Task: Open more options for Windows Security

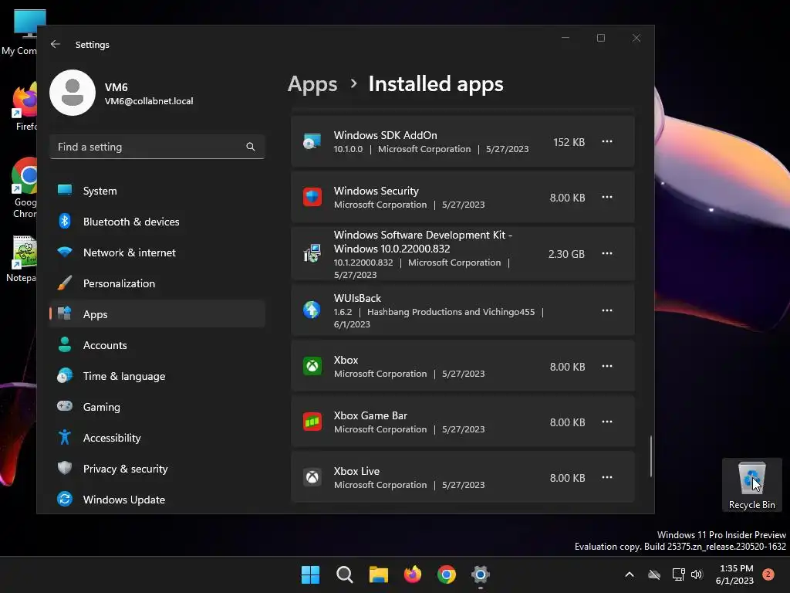Action: tap(607, 197)
